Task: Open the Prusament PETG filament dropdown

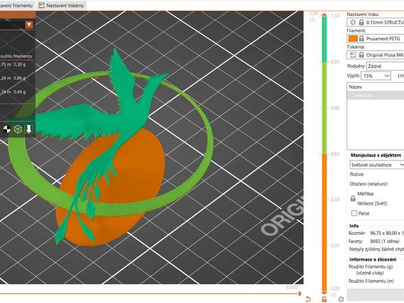Action: pos(376,39)
